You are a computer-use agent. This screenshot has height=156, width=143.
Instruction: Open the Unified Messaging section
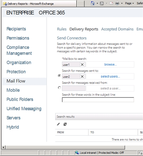click(24, 109)
